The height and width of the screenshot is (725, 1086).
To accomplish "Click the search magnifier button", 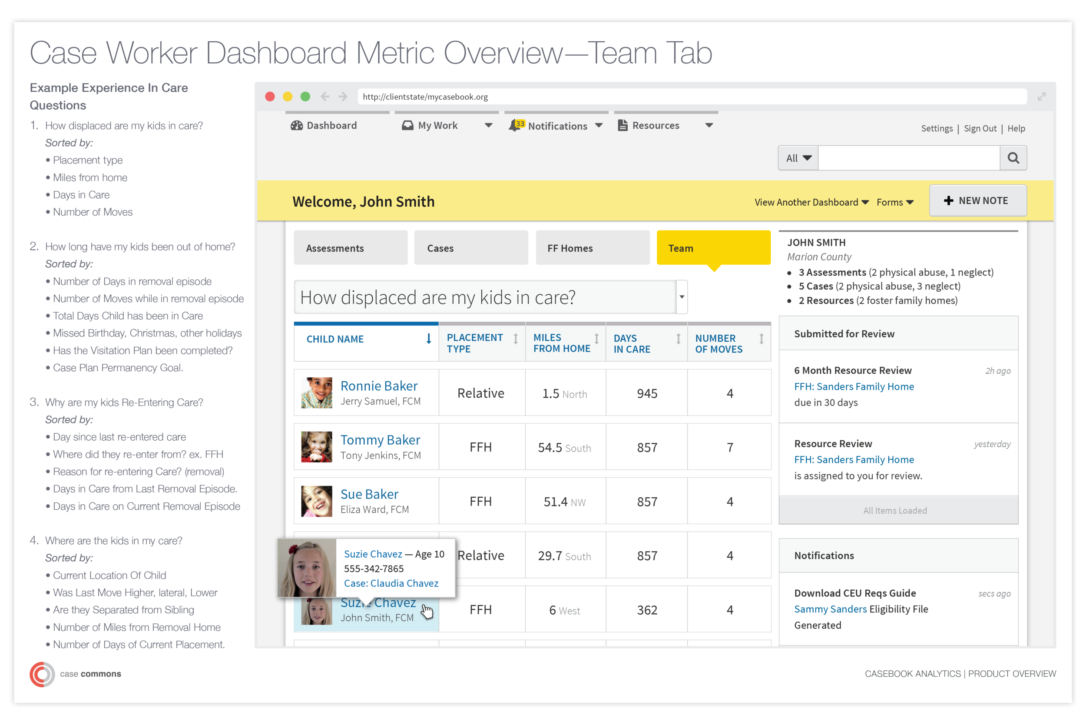I will coord(1013,158).
